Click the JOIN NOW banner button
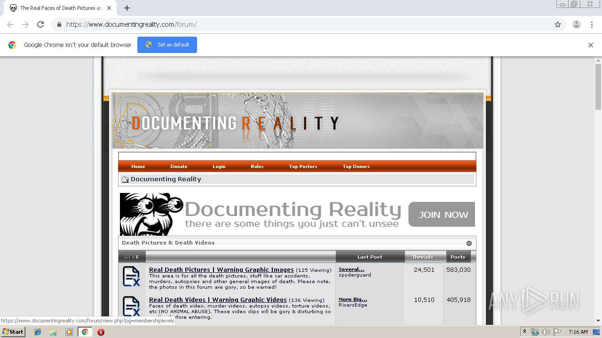602x338 pixels. 442,215
